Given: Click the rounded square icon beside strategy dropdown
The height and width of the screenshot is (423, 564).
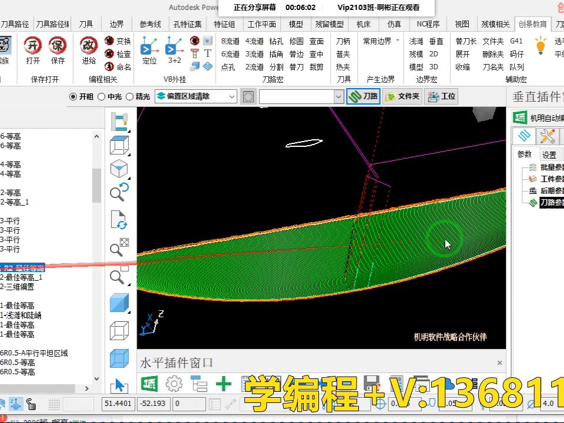Looking at the screenshot, I should (x=248, y=96).
